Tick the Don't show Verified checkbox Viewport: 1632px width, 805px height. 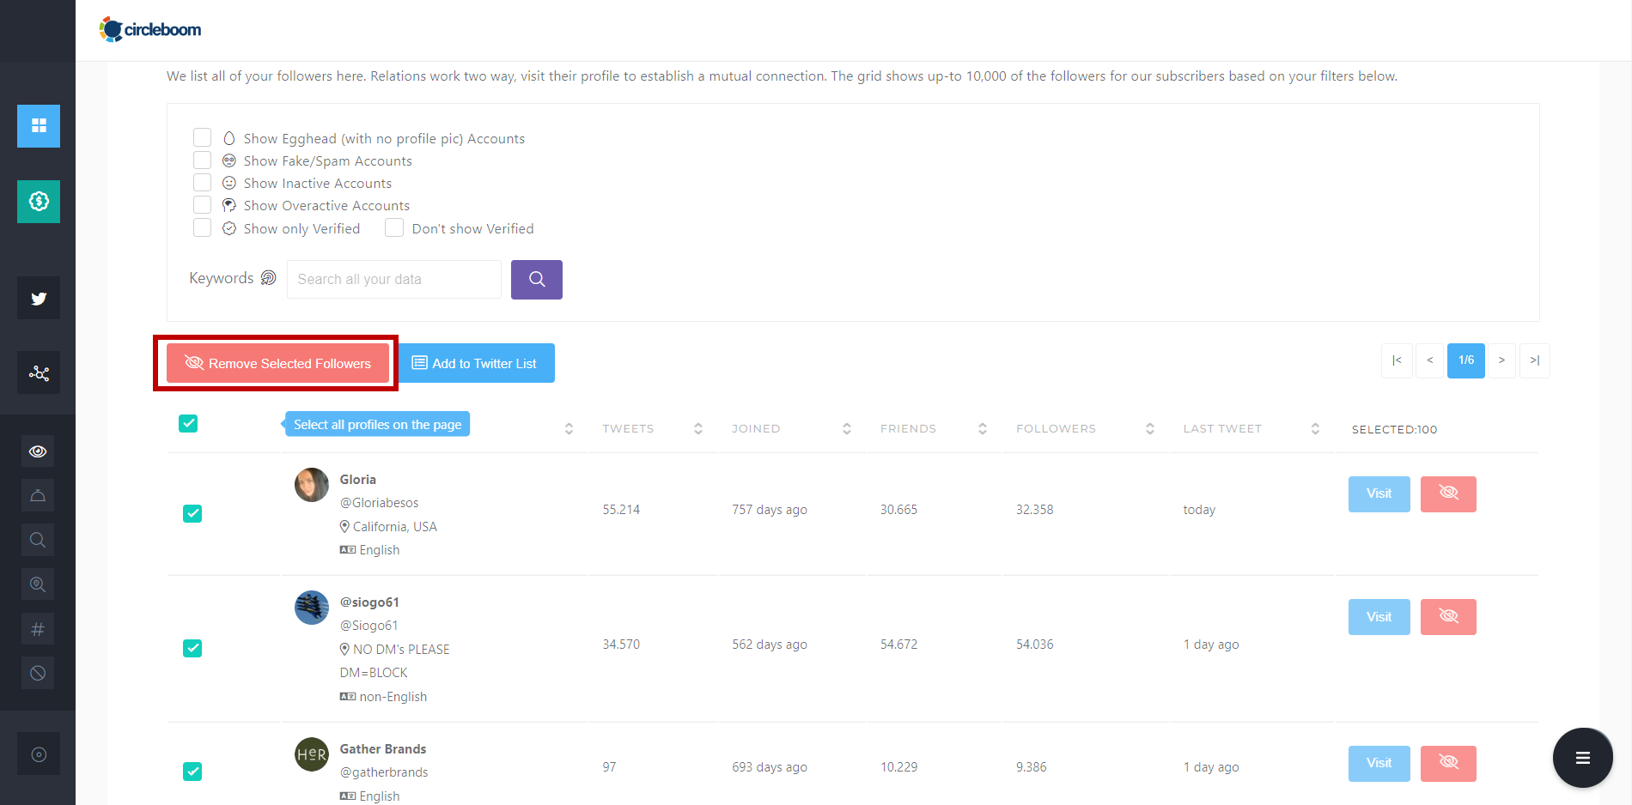[x=394, y=228]
